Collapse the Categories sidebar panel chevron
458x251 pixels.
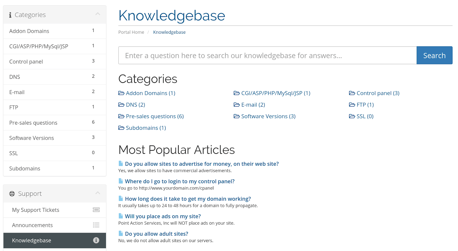click(98, 14)
